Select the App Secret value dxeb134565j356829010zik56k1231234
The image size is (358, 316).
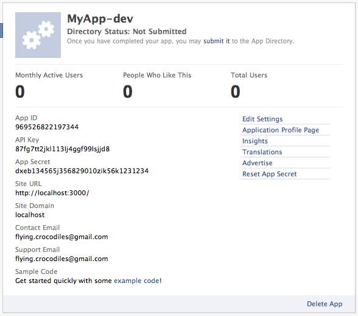point(82,171)
